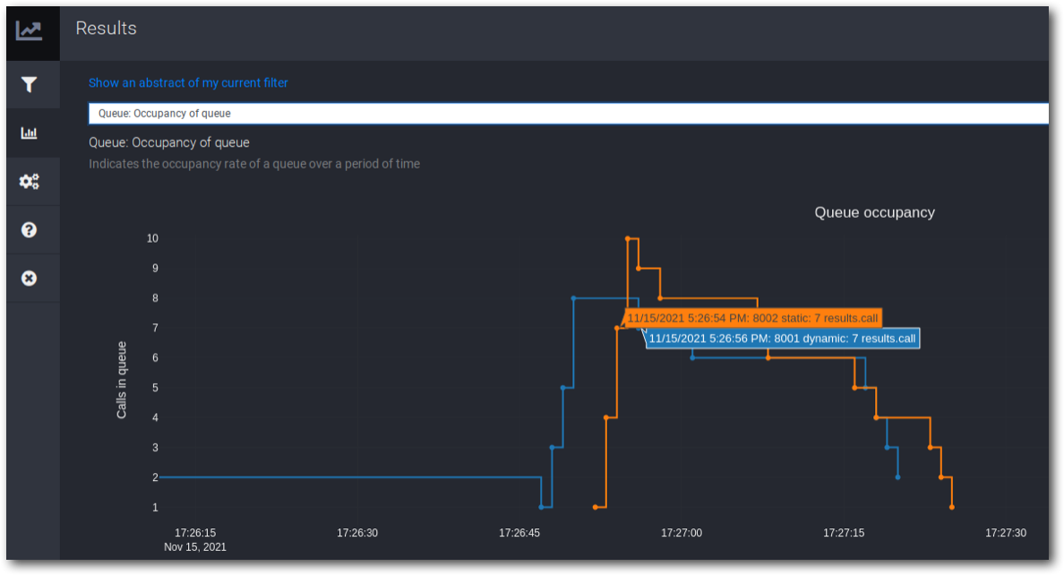Click the 17:27:30 time axis label
The width and height of the screenshot is (1064, 575).
point(1006,533)
